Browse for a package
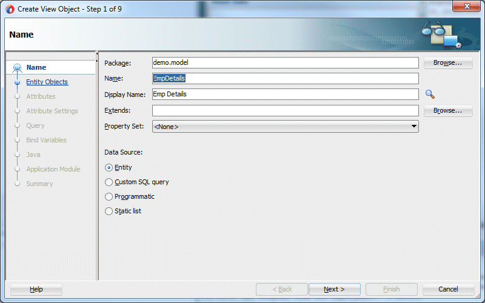The image size is (485, 303). point(448,63)
